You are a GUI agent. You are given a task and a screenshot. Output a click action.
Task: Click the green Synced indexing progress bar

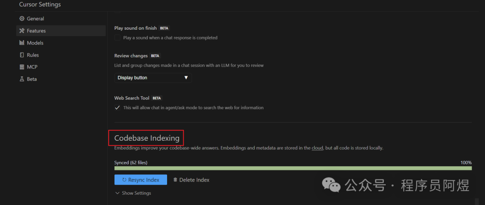click(293, 168)
